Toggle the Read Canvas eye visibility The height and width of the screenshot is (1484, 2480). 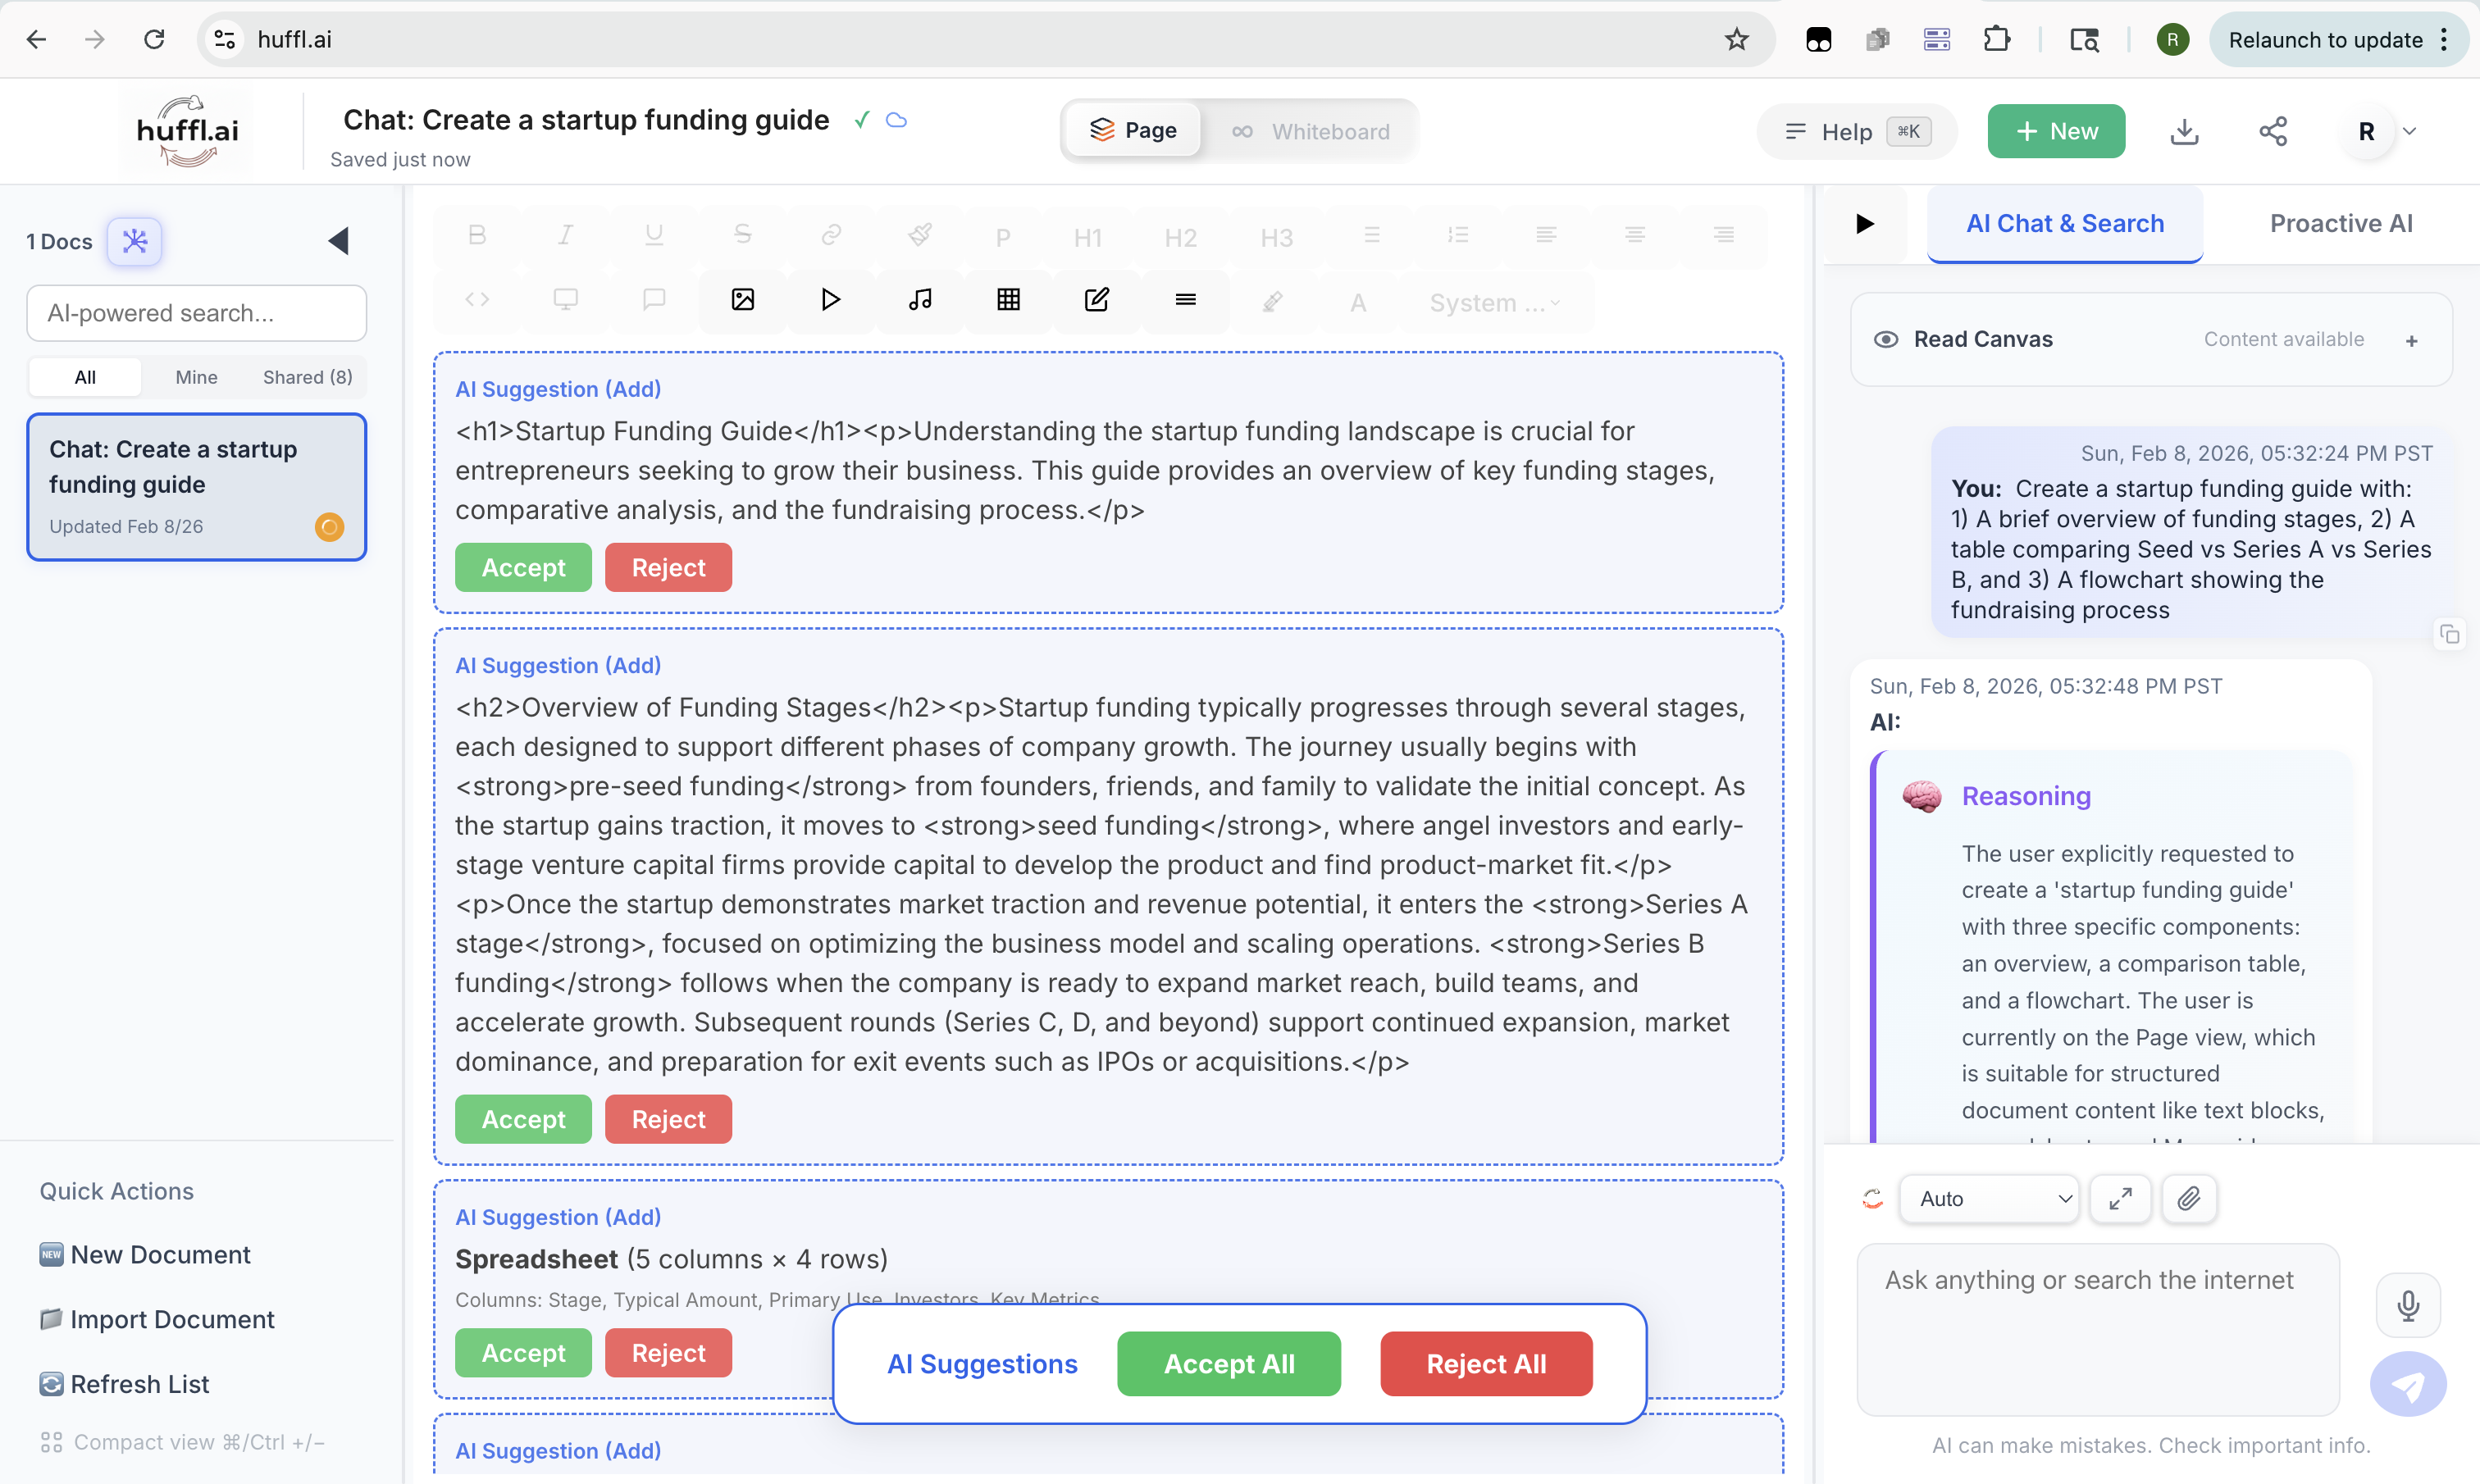(1886, 339)
